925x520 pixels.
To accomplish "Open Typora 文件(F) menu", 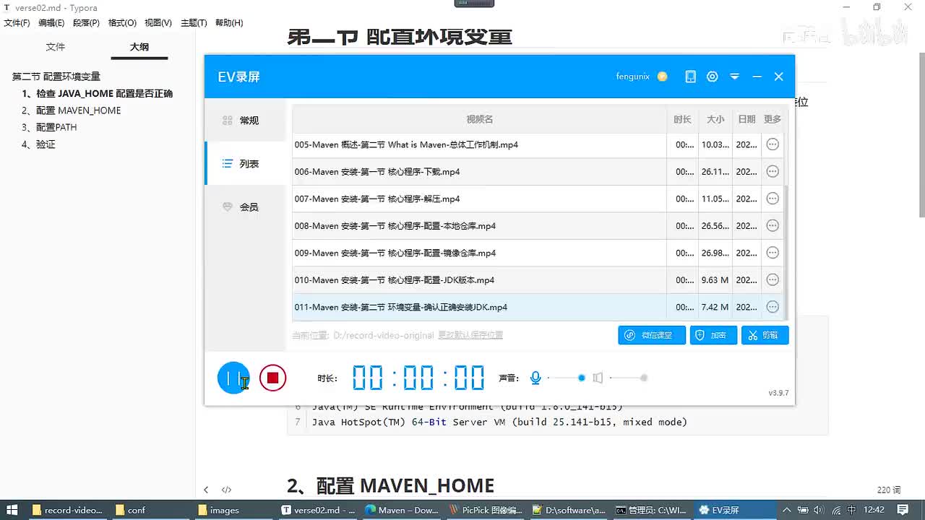I will pos(17,23).
